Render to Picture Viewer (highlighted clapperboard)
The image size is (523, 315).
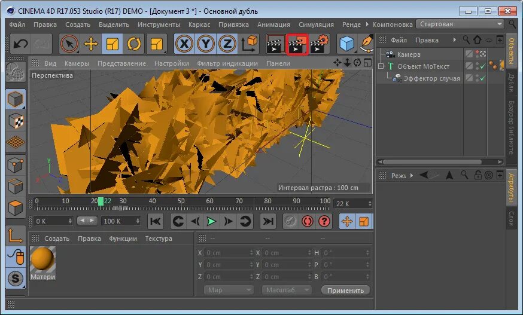tap(297, 44)
